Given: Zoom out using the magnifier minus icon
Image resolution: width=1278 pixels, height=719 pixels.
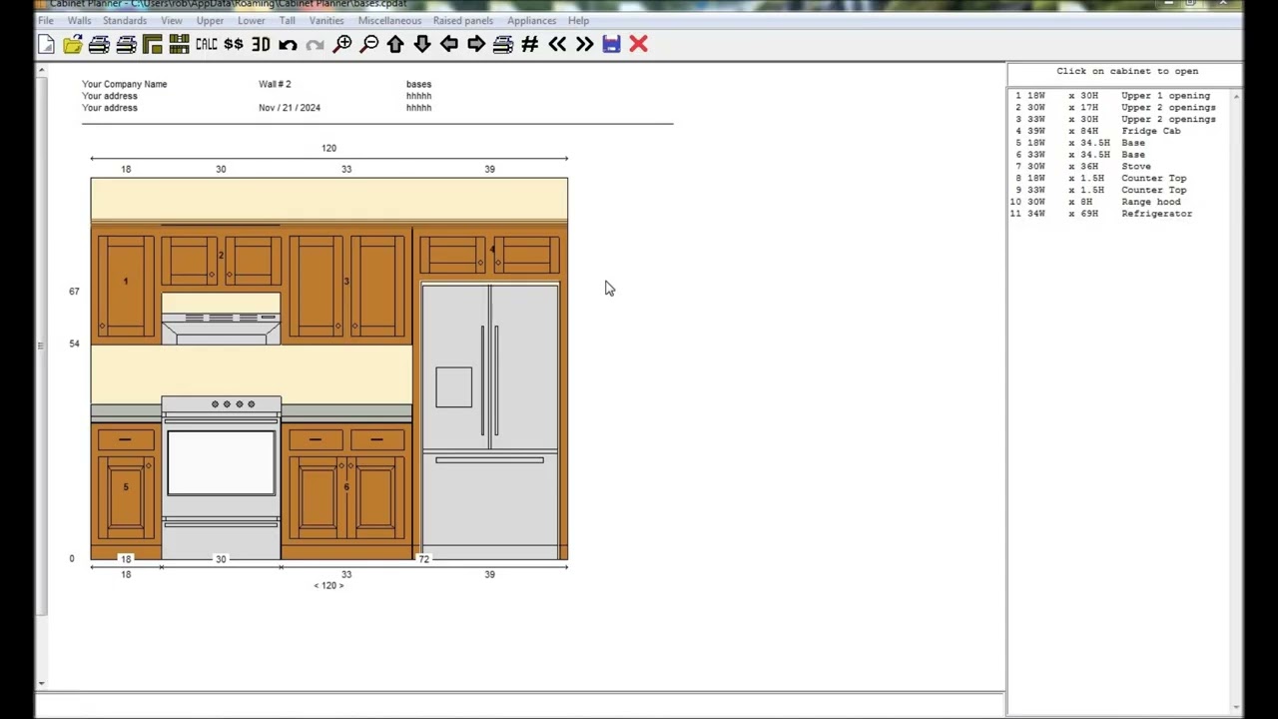Looking at the screenshot, I should click(x=368, y=43).
